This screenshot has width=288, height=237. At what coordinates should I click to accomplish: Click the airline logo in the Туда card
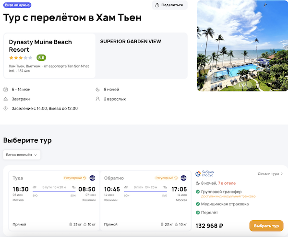92,178
